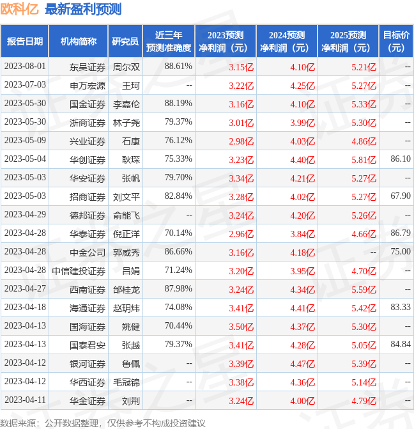The height and width of the screenshot is (429, 414).
Task: Select institution 德邦证券
Action: pos(88,216)
